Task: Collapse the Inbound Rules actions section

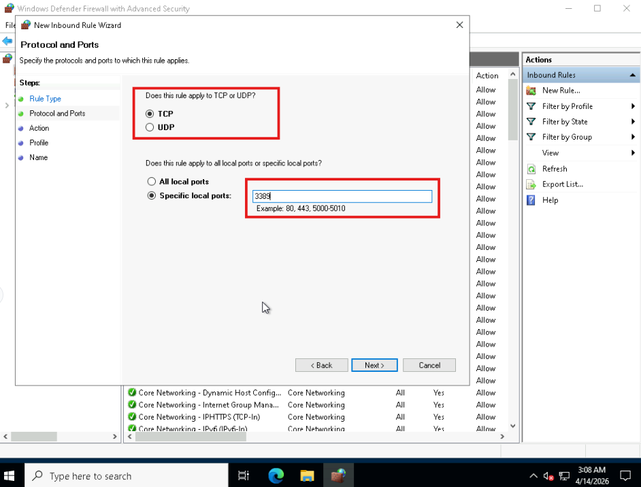Action: (x=632, y=75)
